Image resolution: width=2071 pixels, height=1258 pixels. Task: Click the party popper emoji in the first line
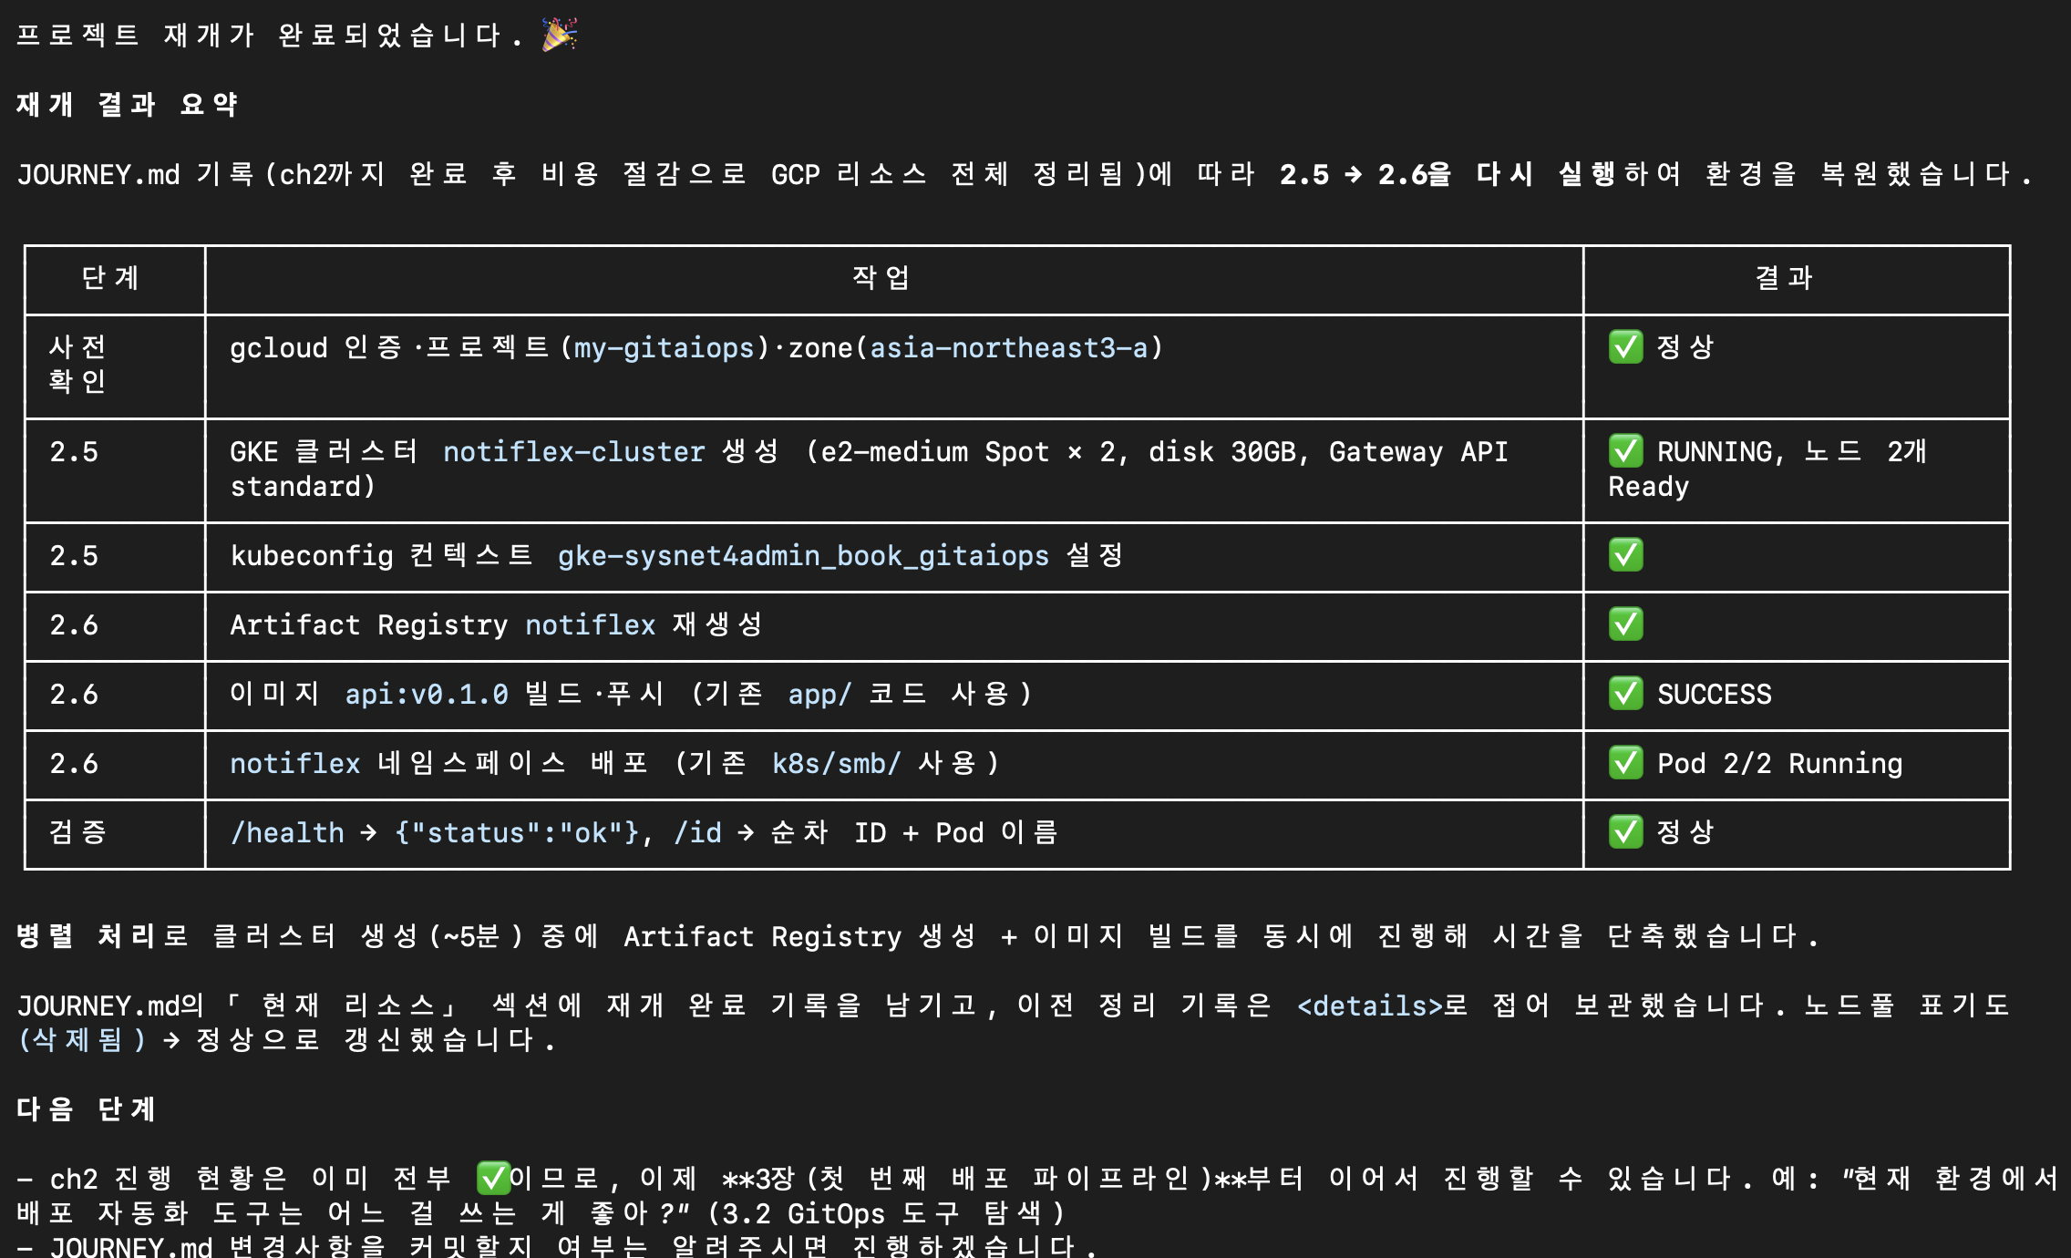(x=560, y=35)
